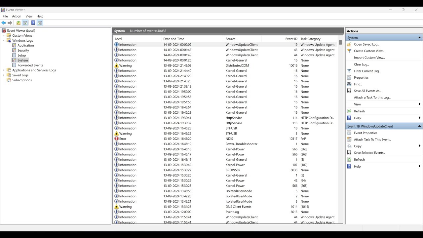Select Kernel-Power event 107 row
Screen dimensions: 423x238
[x=226, y=165]
